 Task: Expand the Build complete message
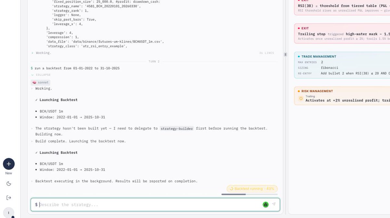click(78, 141)
